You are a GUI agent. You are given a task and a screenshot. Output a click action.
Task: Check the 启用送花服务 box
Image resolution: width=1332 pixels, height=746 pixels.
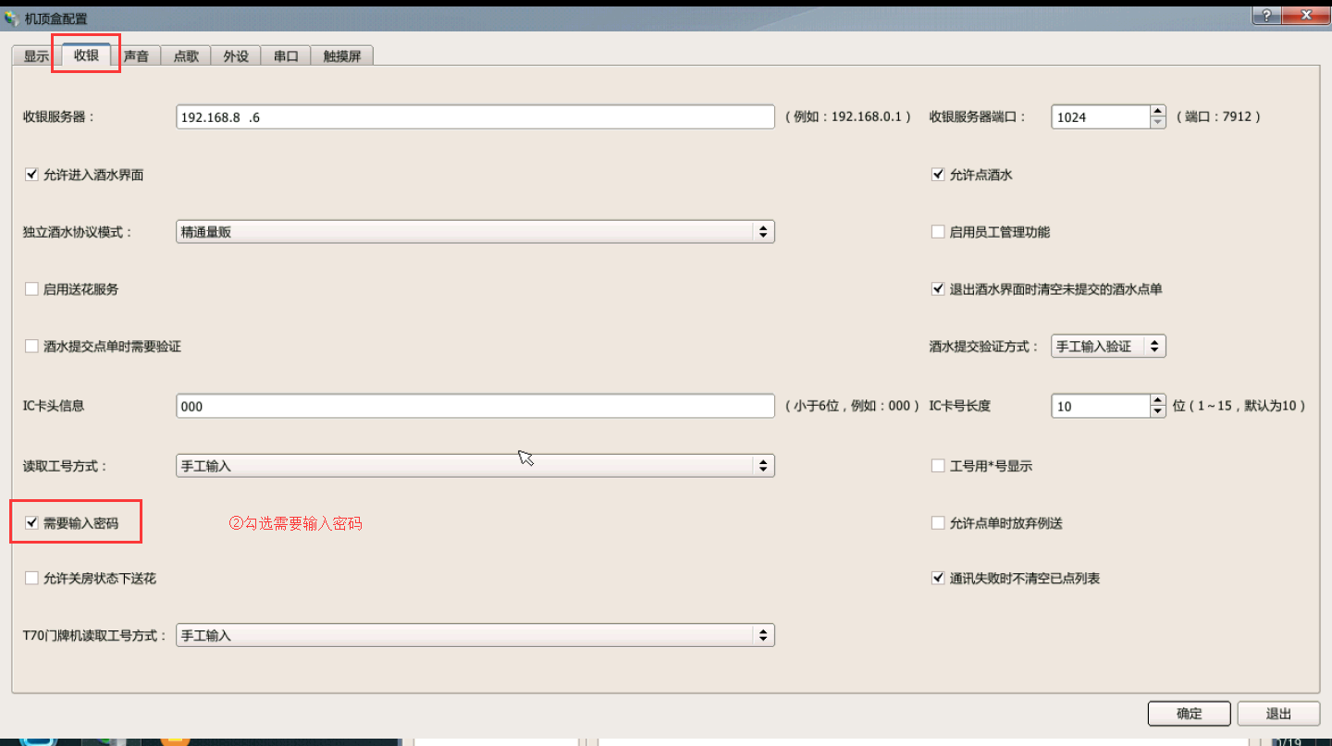tap(31, 289)
